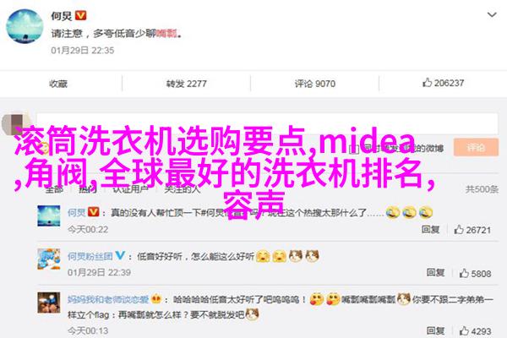The width and height of the screenshot is (507, 338).
Task: Click 收藏 to bookmark the post
Action: tap(58, 84)
